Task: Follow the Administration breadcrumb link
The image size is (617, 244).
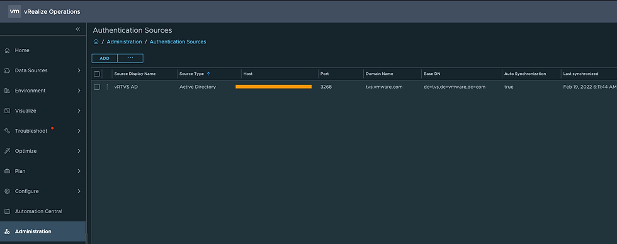Action: coord(125,42)
